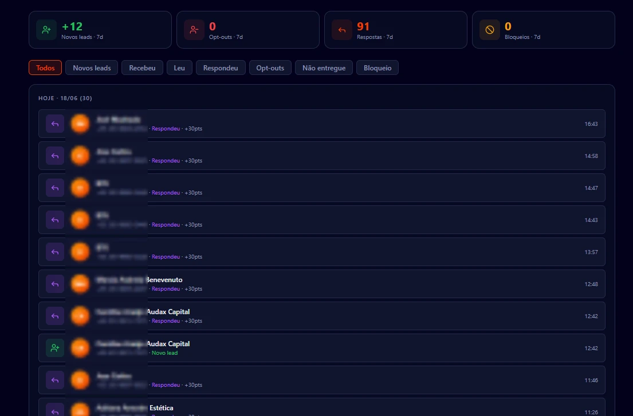Click the green Novos leads card icon
Viewport: 633px width, 416px height.
pyautogui.click(x=46, y=30)
